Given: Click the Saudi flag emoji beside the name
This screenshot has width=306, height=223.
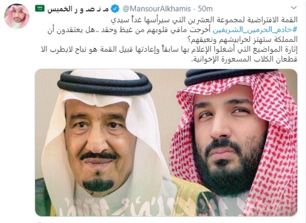Looking at the screenshot, I should coord(40,9).
